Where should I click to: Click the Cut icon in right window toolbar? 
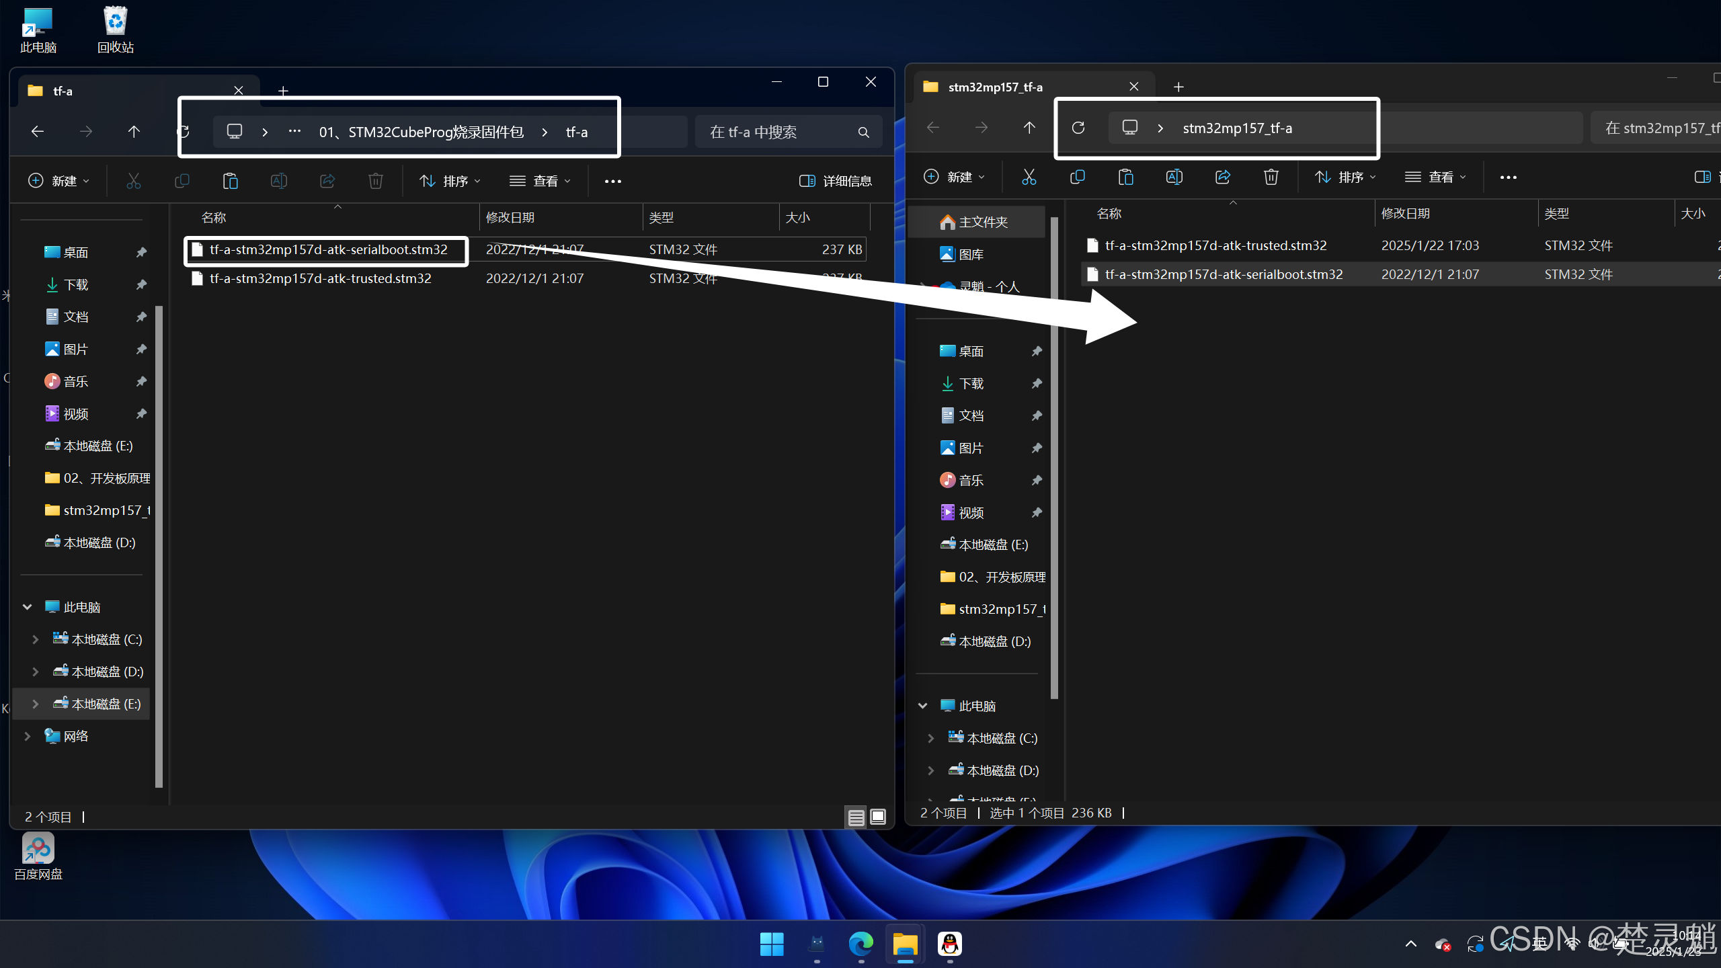[1029, 177]
